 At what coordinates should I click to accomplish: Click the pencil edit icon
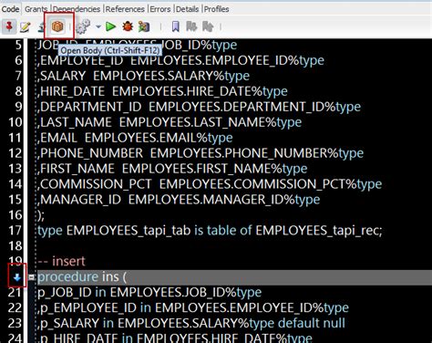point(26,26)
